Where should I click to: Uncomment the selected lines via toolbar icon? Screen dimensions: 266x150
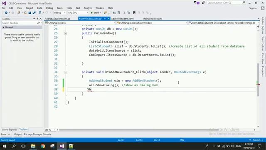pos(128,13)
